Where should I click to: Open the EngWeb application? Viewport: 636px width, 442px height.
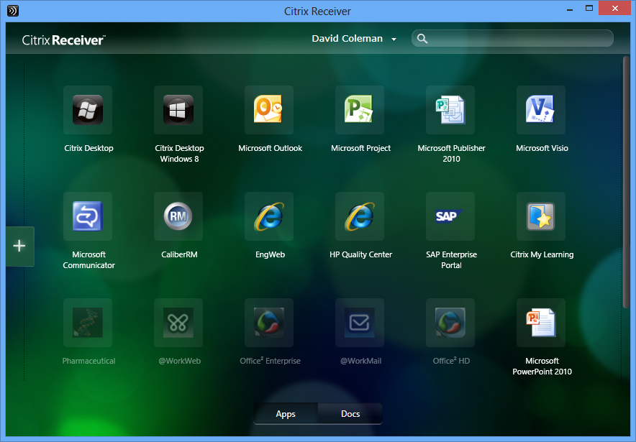(x=270, y=216)
